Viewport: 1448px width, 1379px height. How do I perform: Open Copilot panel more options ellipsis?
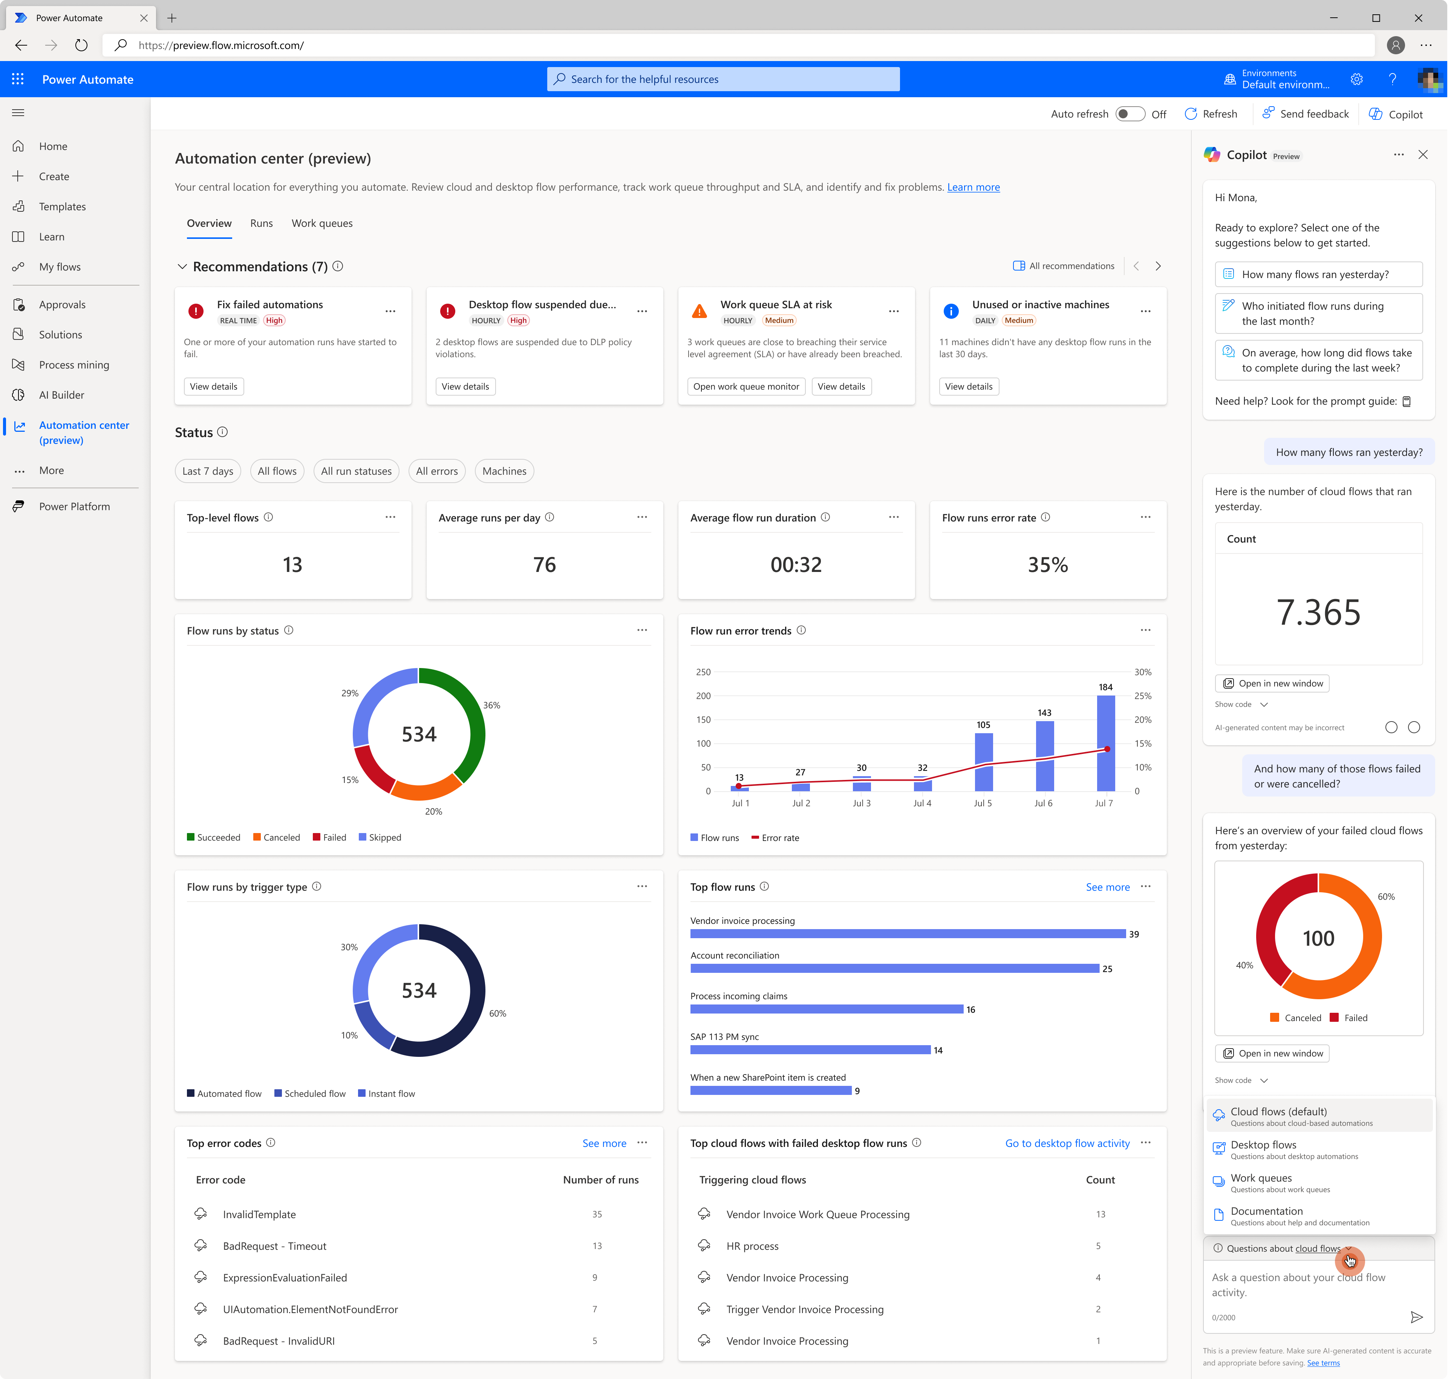(x=1399, y=155)
